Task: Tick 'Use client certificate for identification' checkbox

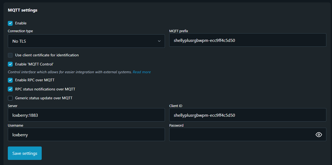Action: 10,55
